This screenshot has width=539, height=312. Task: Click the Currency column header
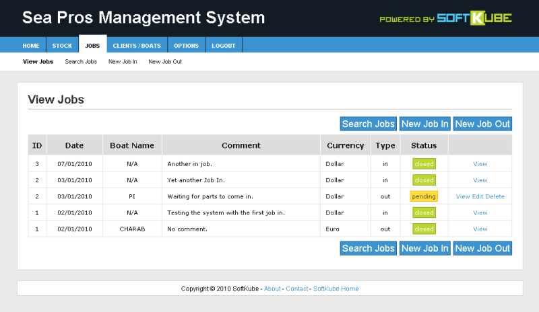coord(346,145)
